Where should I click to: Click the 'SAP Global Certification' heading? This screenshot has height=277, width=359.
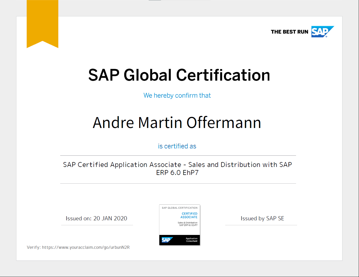tap(179, 75)
